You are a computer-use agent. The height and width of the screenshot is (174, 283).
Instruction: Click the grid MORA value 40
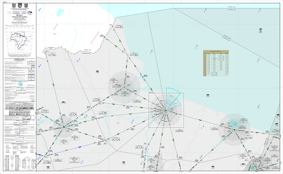point(278,160)
